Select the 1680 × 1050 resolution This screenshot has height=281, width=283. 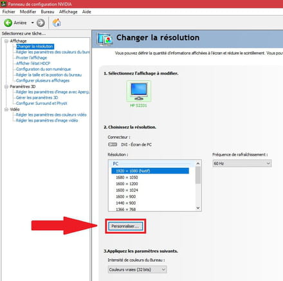click(127, 177)
